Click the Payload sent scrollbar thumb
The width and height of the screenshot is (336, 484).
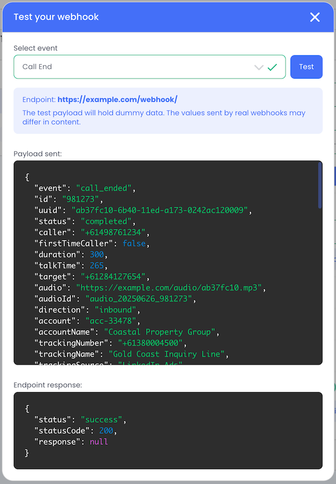(319, 185)
